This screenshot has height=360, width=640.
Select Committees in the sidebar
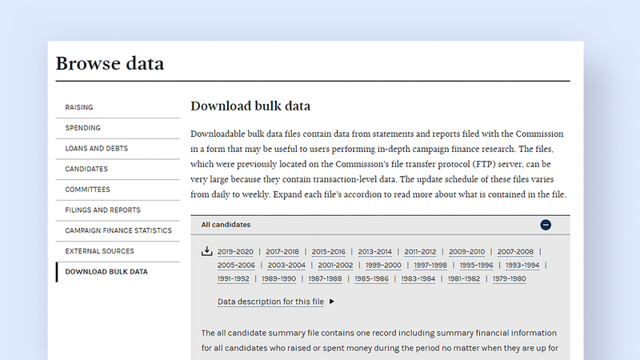(x=87, y=190)
